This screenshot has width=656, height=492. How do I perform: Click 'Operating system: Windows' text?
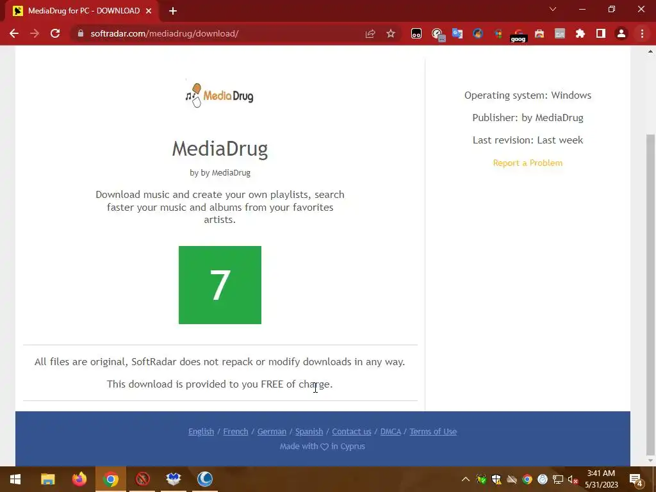coord(528,95)
